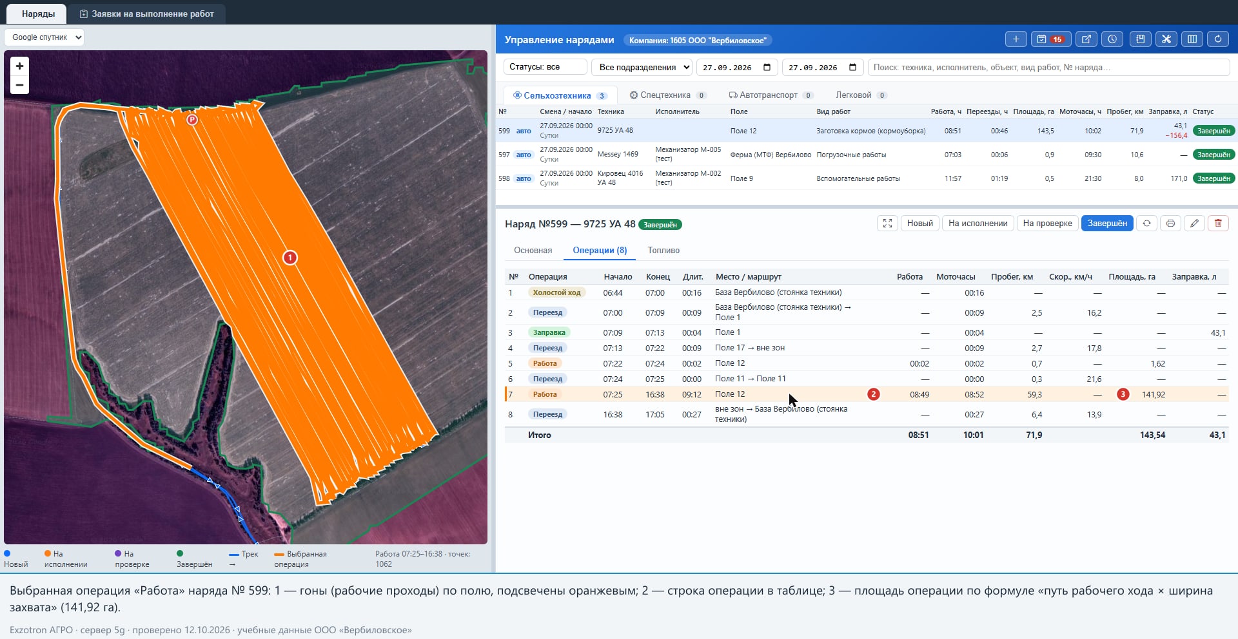
Task: Switch to the Топливо tab
Action: click(x=663, y=251)
